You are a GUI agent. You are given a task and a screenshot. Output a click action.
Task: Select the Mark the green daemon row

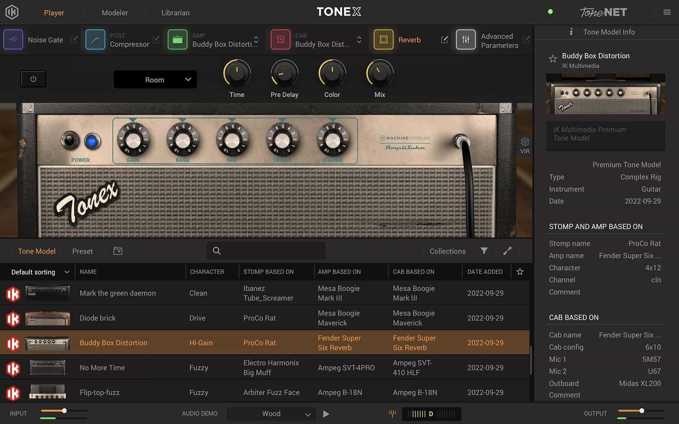[264, 293]
